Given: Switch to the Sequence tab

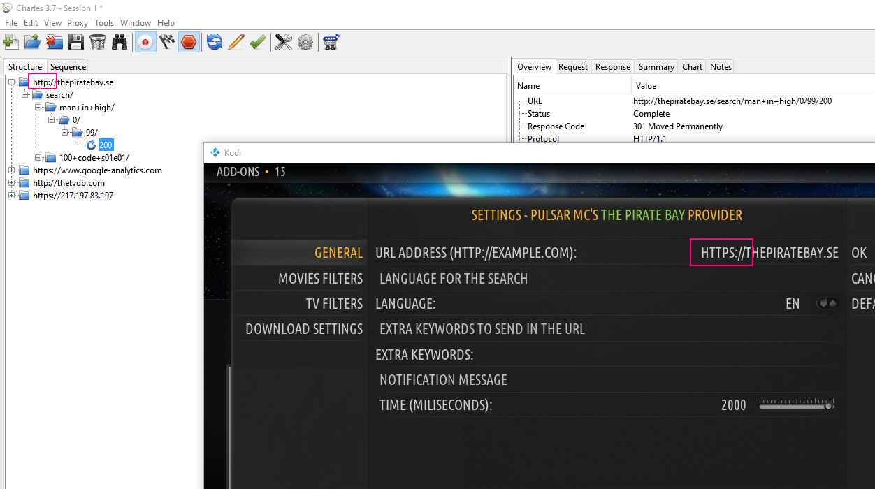Looking at the screenshot, I should coord(68,67).
